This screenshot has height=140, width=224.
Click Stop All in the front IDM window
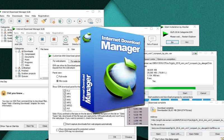(x=54, y=40)
